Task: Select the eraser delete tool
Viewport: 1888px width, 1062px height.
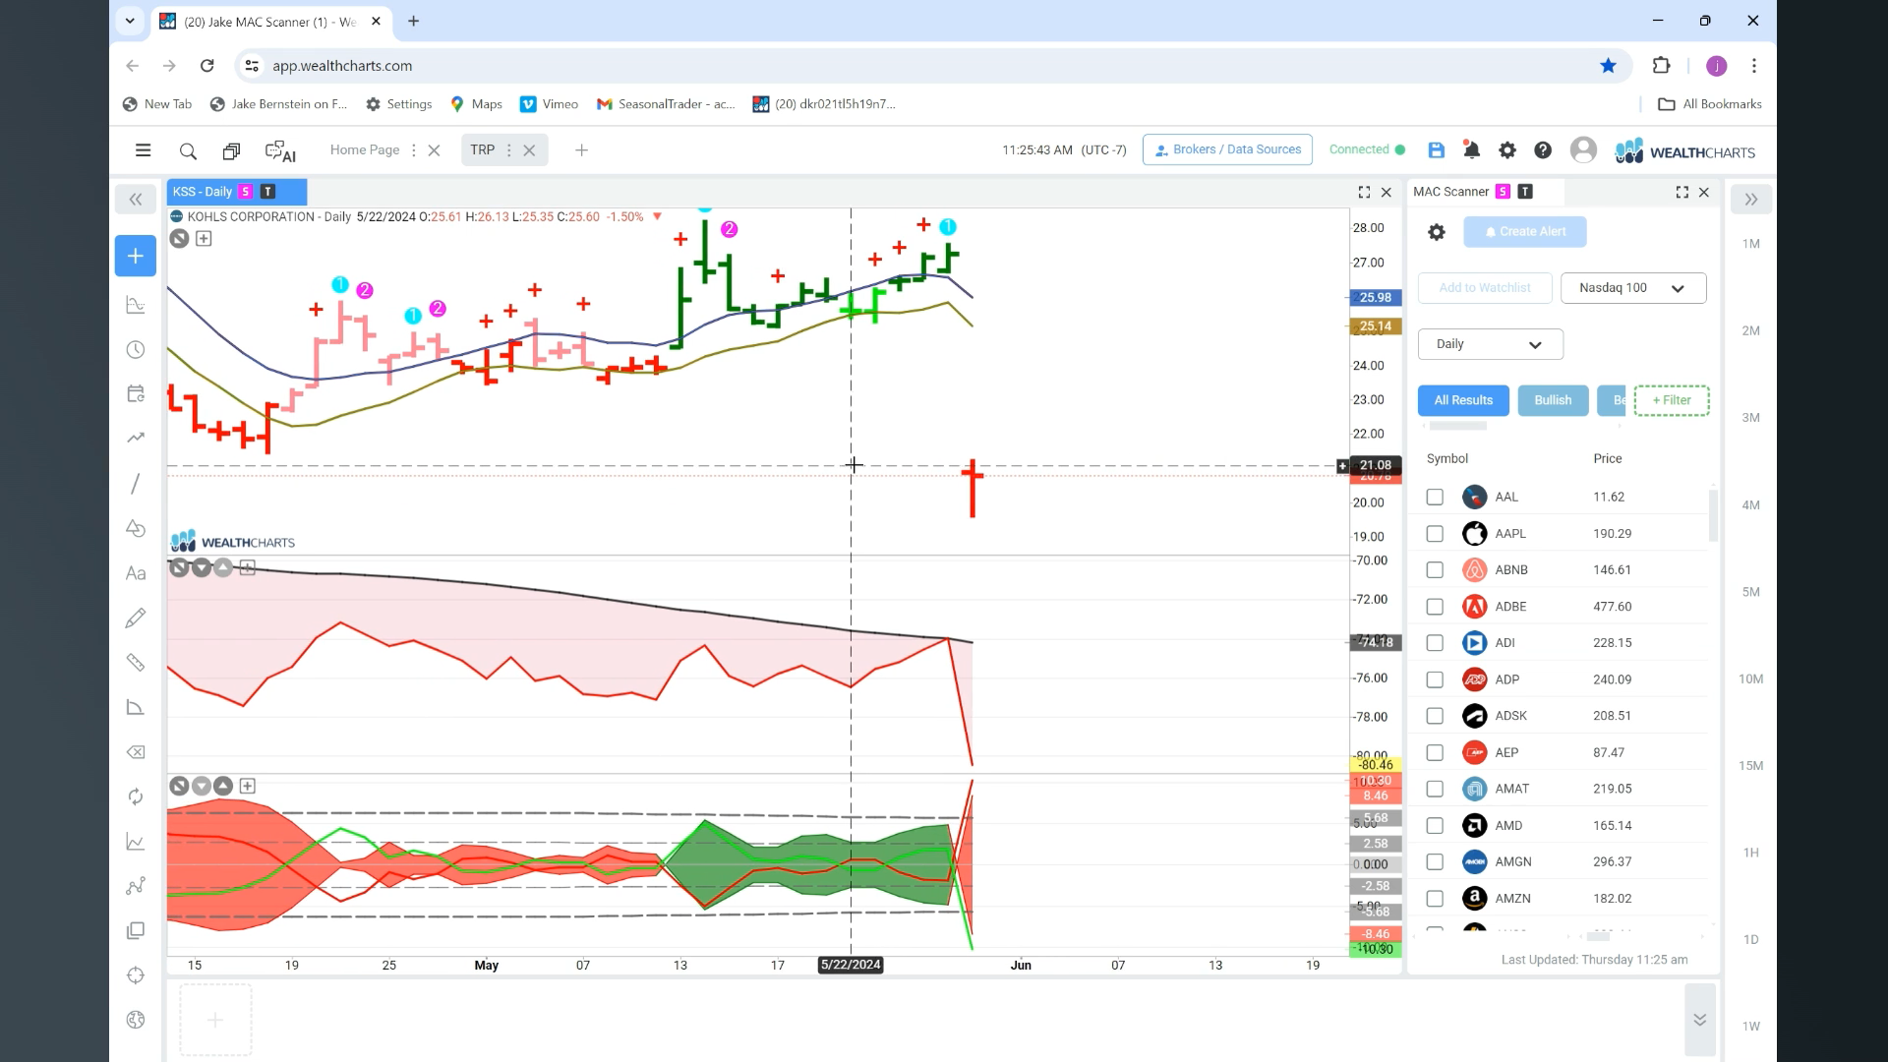Action: [x=136, y=752]
